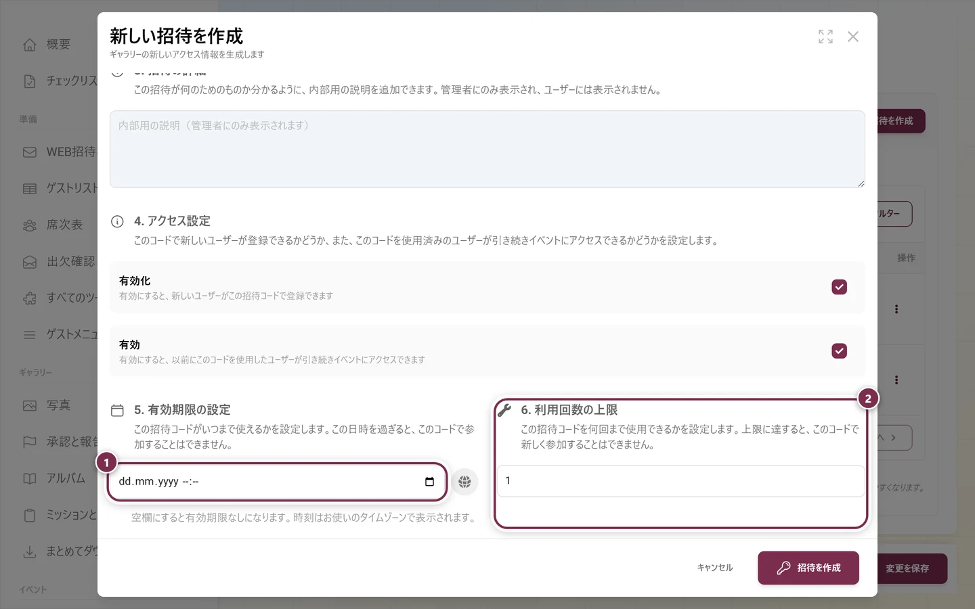Click the キャンセル button
Viewport: 975px width, 609px height.
coord(715,568)
